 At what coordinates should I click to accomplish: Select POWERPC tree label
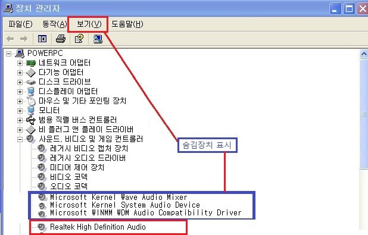pyautogui.click(x=45, y=53)
